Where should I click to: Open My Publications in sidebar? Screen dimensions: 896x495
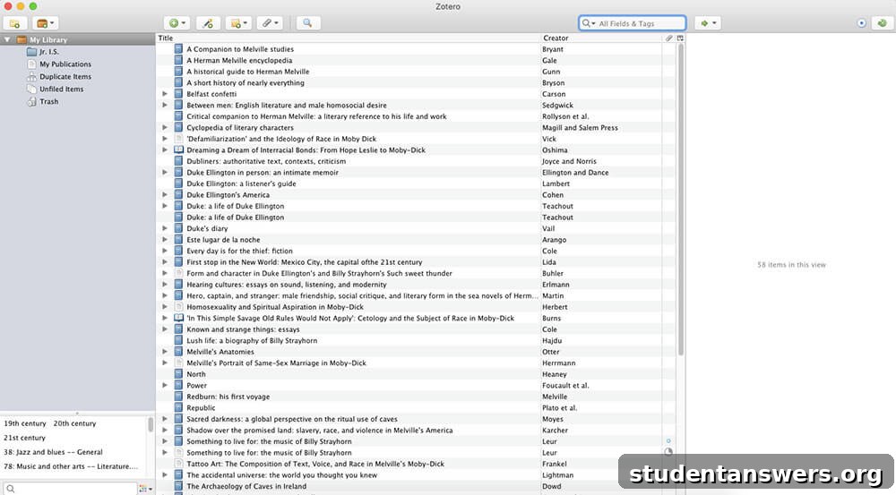65,64
